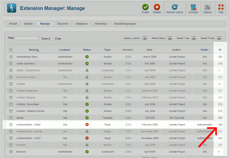The image size is (230, 158).
Task: Click the Refresh Cache icon
Action: click(175, 7)
